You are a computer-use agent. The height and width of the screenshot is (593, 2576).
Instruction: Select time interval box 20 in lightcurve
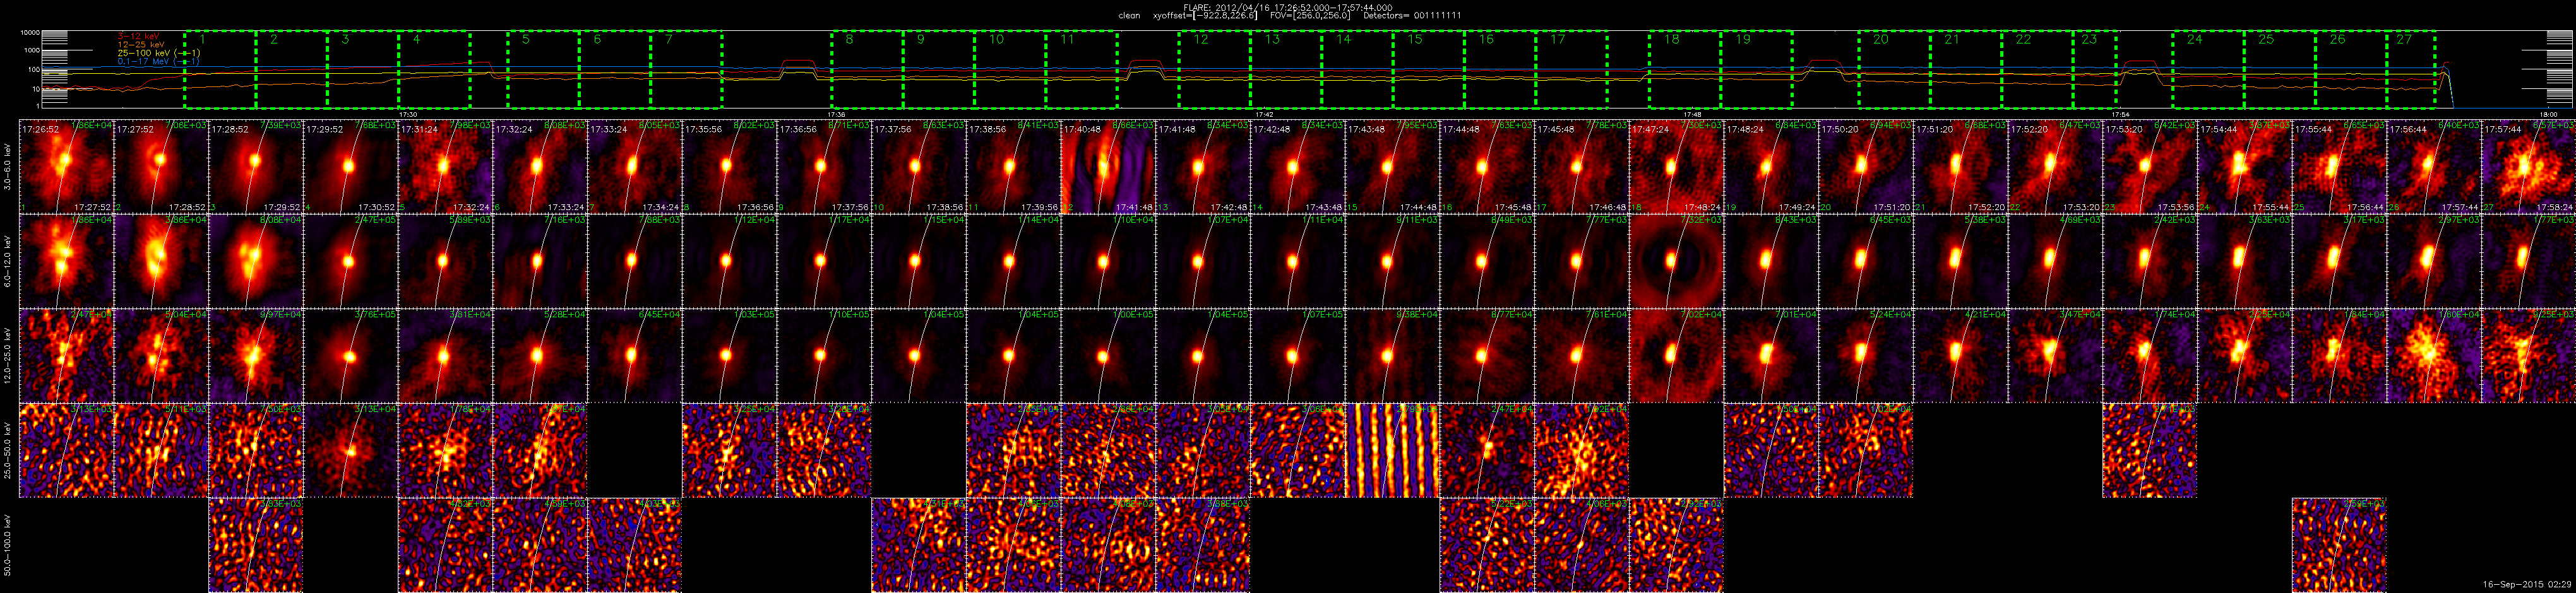[1894, 69]
